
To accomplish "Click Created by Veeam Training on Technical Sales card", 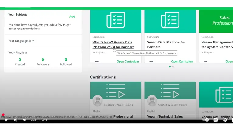I will click(173, 105).
